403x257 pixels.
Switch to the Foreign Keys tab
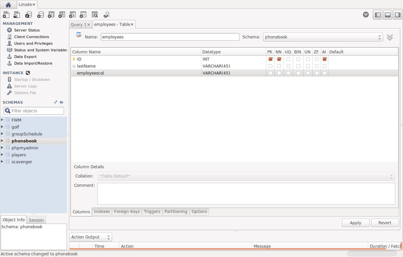(127, 212)
